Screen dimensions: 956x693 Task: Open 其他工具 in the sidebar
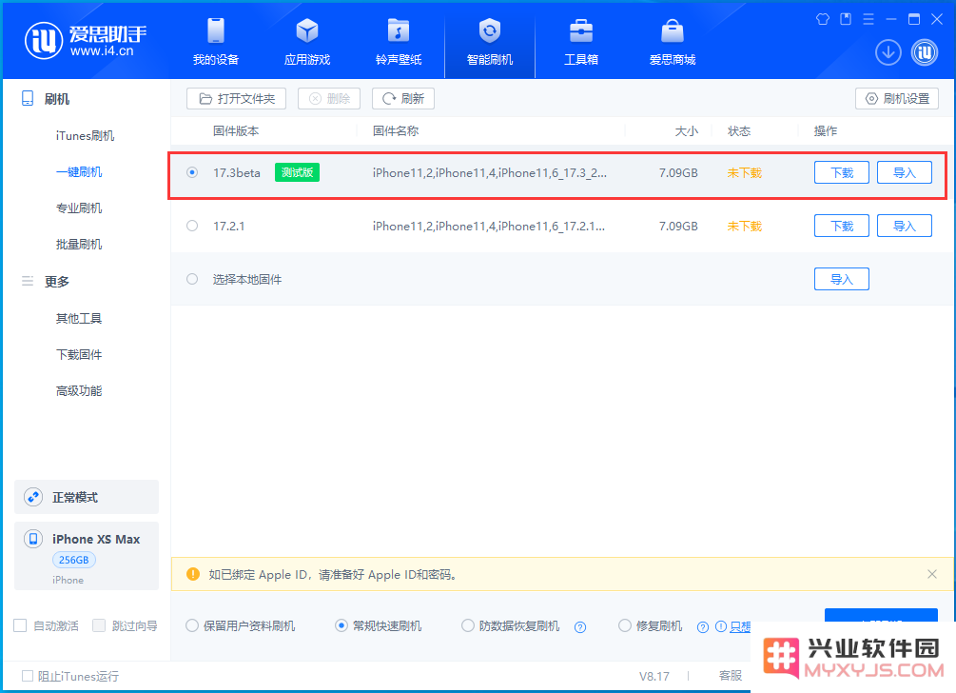(79, 319)
